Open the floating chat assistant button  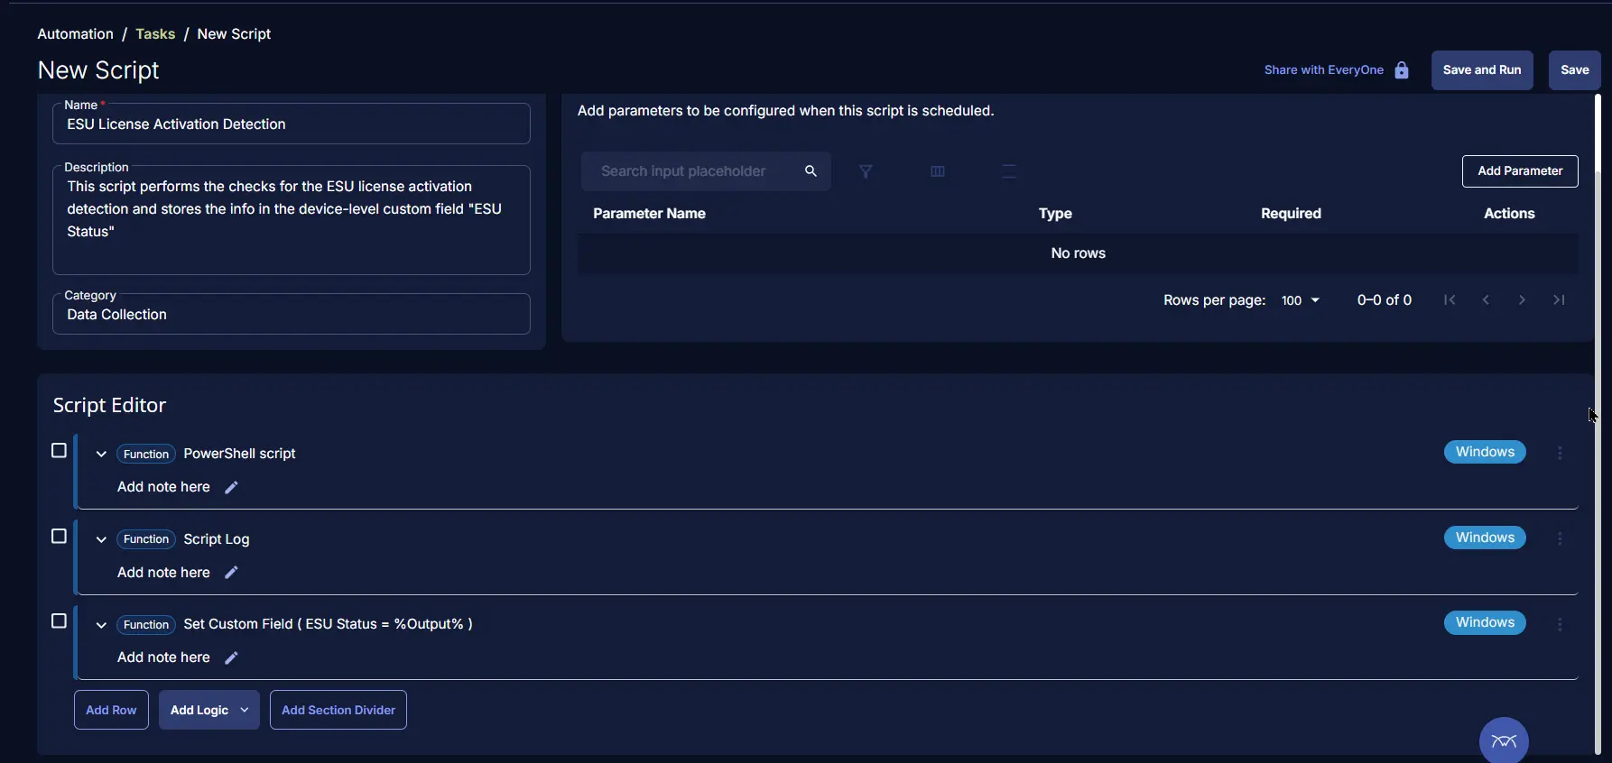(1504, 740)
